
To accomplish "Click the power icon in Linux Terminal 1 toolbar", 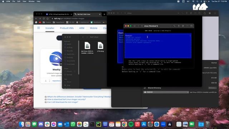I will (x=135, y=26).
